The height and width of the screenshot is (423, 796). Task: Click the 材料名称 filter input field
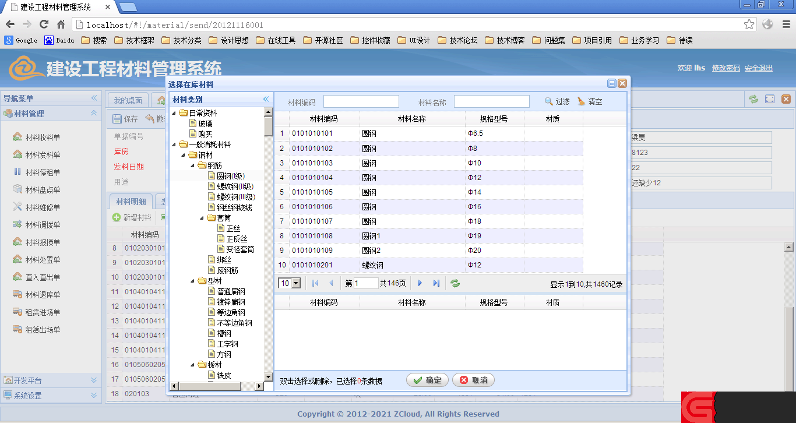pyautogui.click(x=492, y=101)
